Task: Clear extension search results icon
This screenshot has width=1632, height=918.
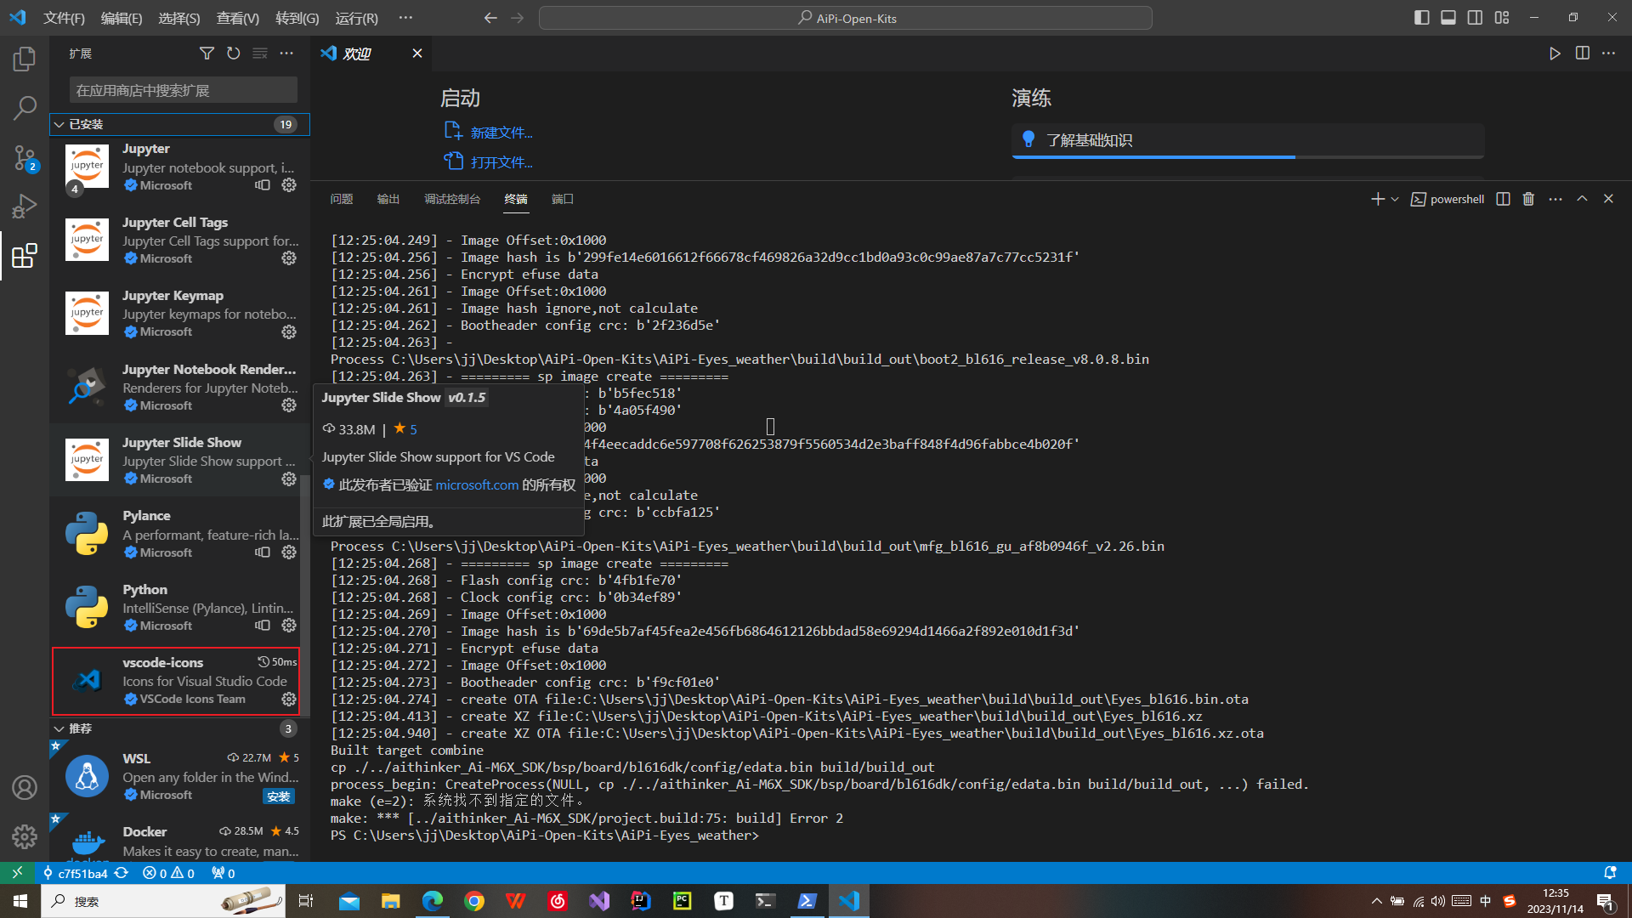Action: (260, 54)
